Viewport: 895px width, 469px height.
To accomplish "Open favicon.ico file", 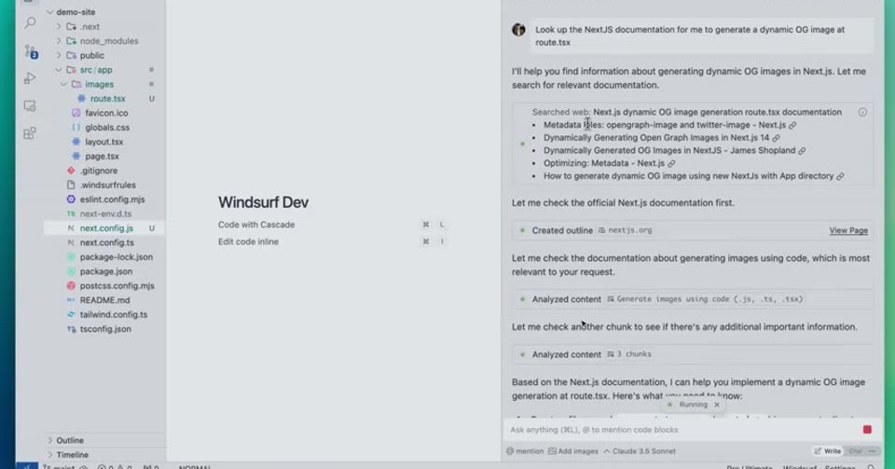I will (x=106, y=113).
